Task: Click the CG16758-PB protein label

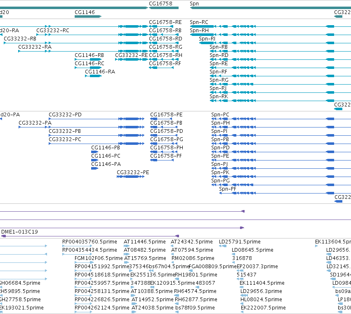Action: click(166, 123)
